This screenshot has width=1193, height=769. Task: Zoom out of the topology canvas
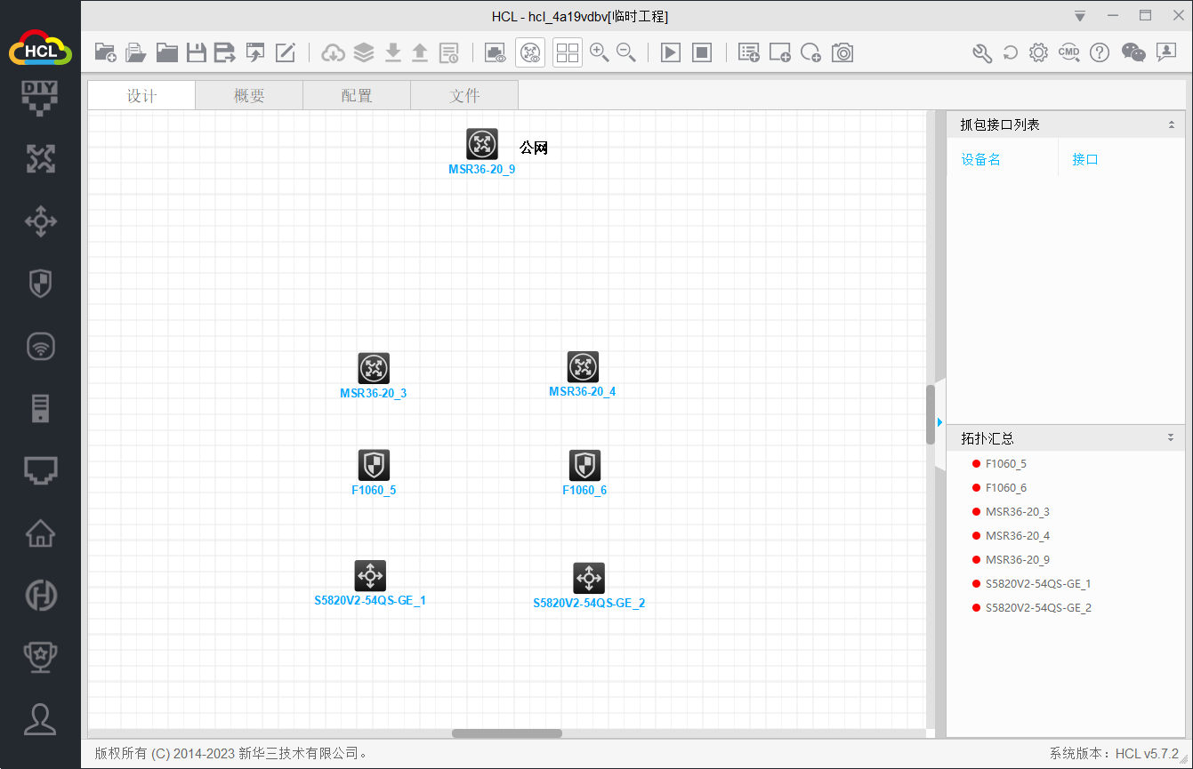pyautogui.click(x=626, y=52)
